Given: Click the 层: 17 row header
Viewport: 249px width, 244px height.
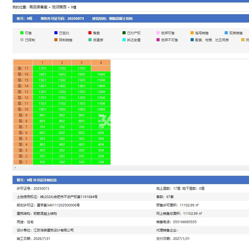Looking at the screenshot, I should (x=23, y=68).
